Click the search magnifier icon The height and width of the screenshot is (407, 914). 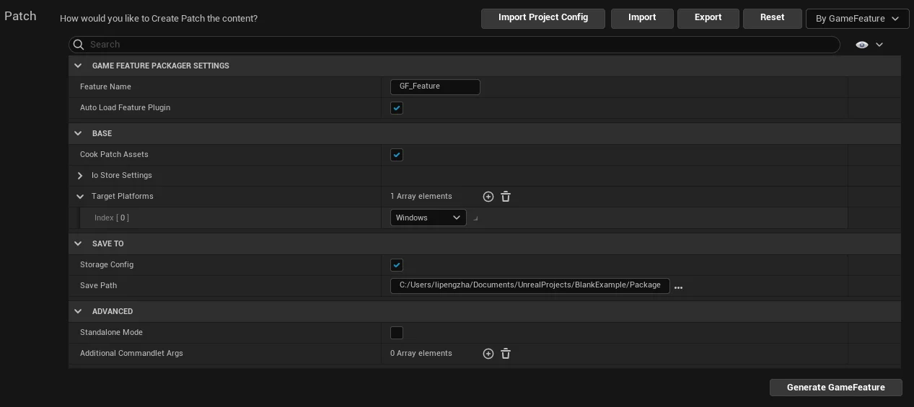tap(79, 45)
